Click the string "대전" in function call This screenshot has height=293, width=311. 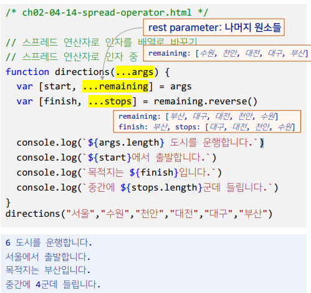(x=184, y=214)
